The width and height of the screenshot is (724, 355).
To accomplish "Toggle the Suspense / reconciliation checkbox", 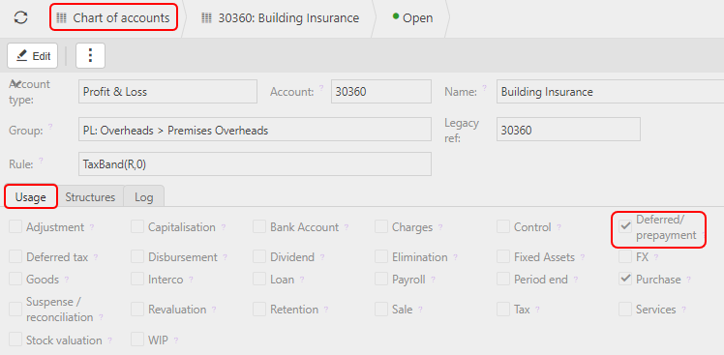I will click(15, 309).
